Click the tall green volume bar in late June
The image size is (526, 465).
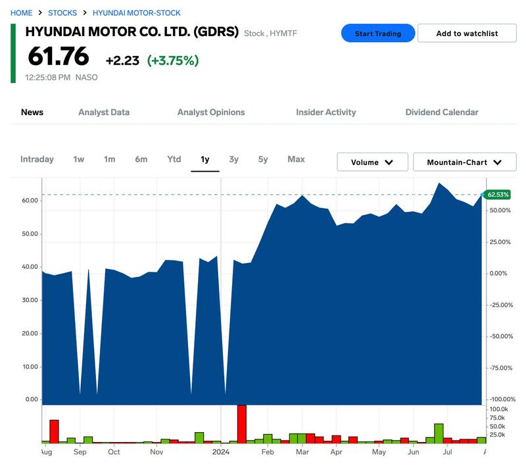pos(439,433)
